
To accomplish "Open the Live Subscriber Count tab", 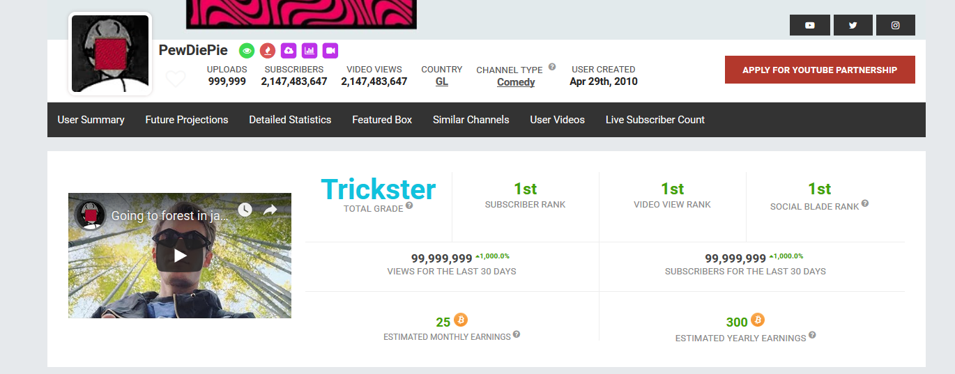I will [x=655, y=120].
